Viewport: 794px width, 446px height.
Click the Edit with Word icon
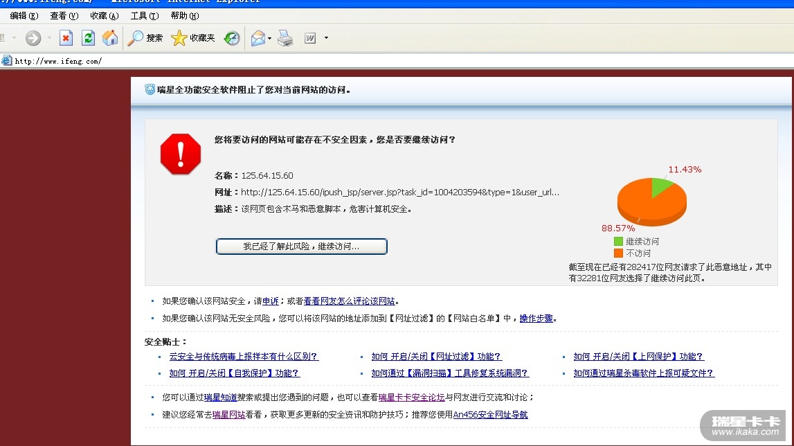(310, 38)
